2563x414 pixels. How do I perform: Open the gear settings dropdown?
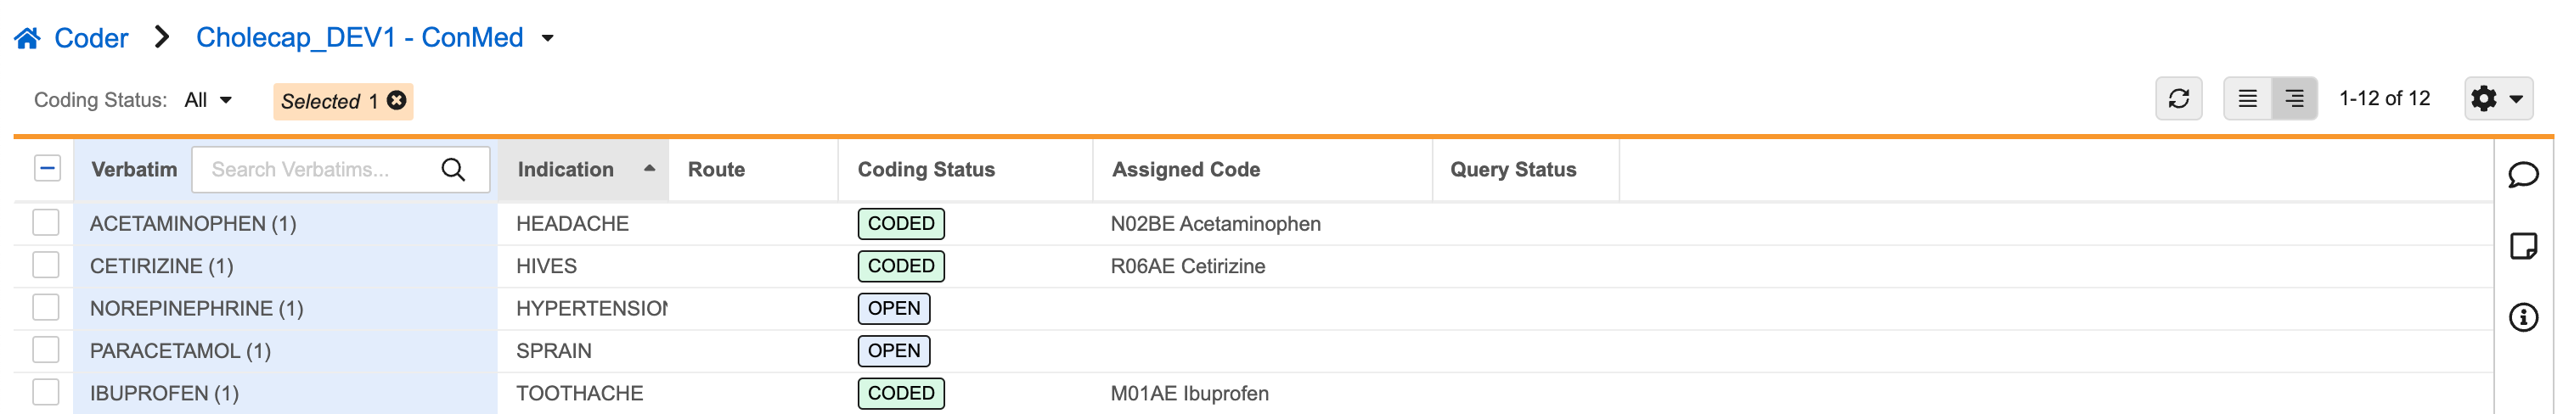tap(2498, 99)
